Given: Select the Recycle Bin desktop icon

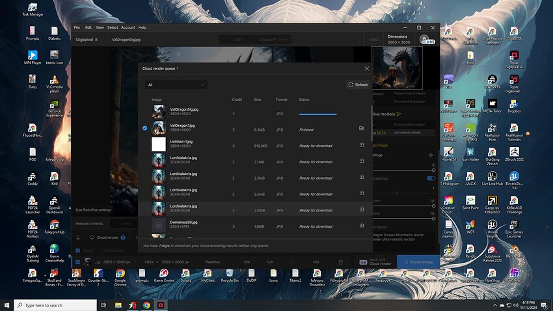Looking at the screenshot, I should pos(229,276).
